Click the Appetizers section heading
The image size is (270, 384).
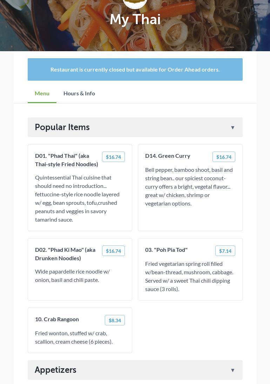coord(55,370)
